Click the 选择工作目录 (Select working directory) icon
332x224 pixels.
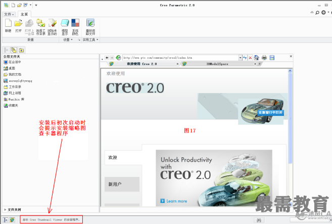40,27
